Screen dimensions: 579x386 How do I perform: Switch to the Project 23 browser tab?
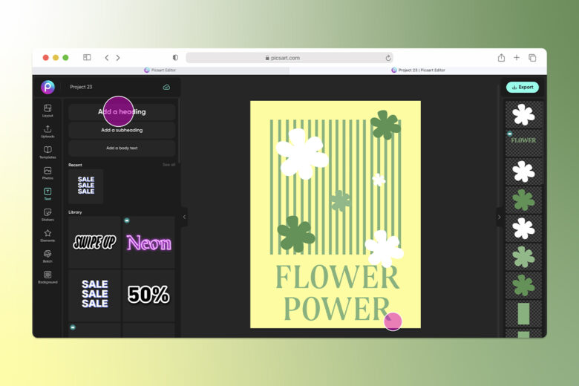point(418,70)
